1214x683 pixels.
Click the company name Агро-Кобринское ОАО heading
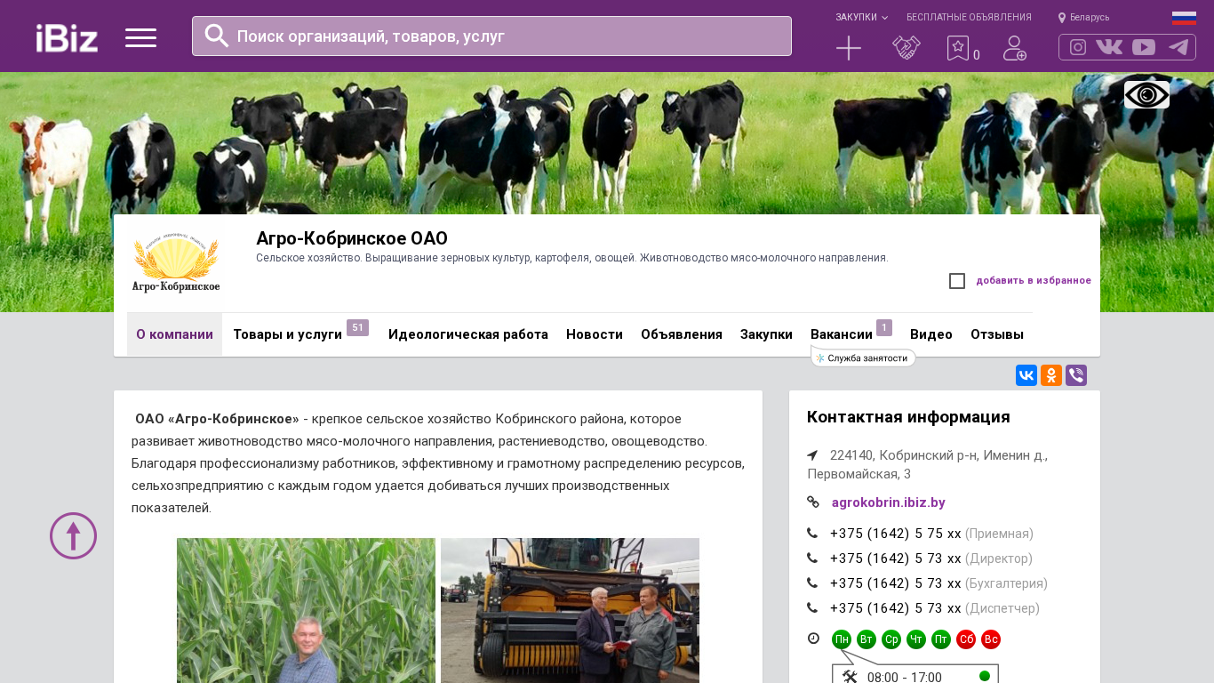click(x=352, y=238)
